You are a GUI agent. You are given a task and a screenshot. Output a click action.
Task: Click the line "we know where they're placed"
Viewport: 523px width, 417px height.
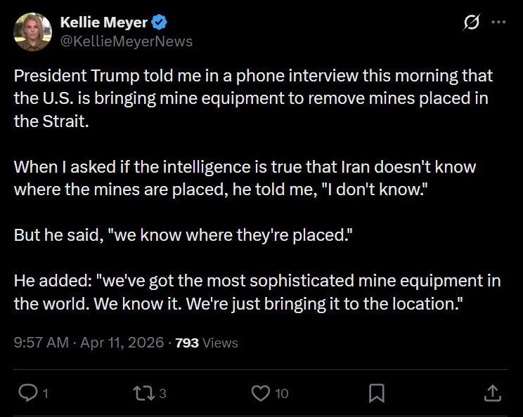[x=183, y=235]
